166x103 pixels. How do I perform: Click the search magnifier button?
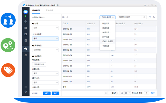144,17
